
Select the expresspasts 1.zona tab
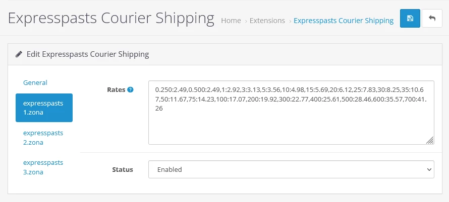[43, 108]
